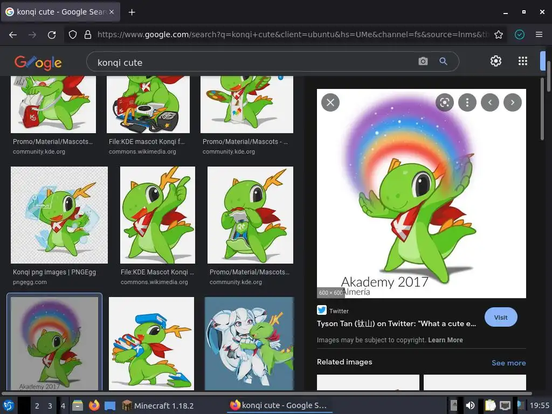Image resolution: width=552 pixels, height=414 pixels.
Task: Click the Visit button
Action: (x=501, y=317)
